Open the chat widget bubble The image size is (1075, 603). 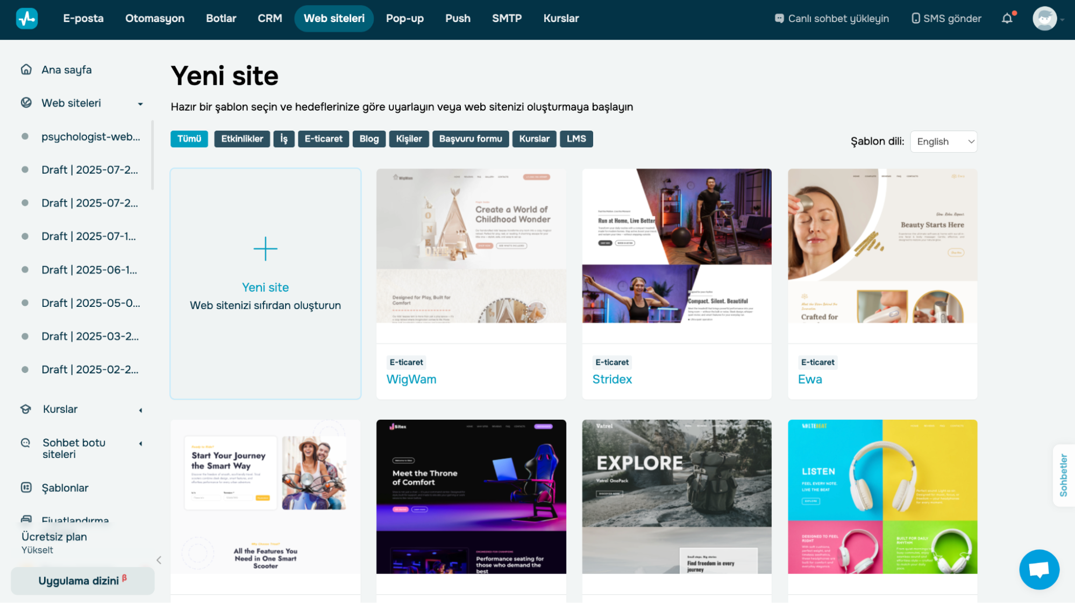click(1039, 569)
